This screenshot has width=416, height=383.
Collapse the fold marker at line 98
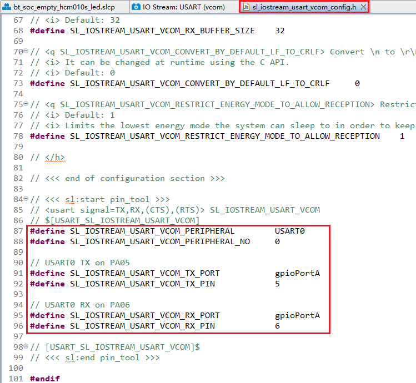(x=26, y=347)
